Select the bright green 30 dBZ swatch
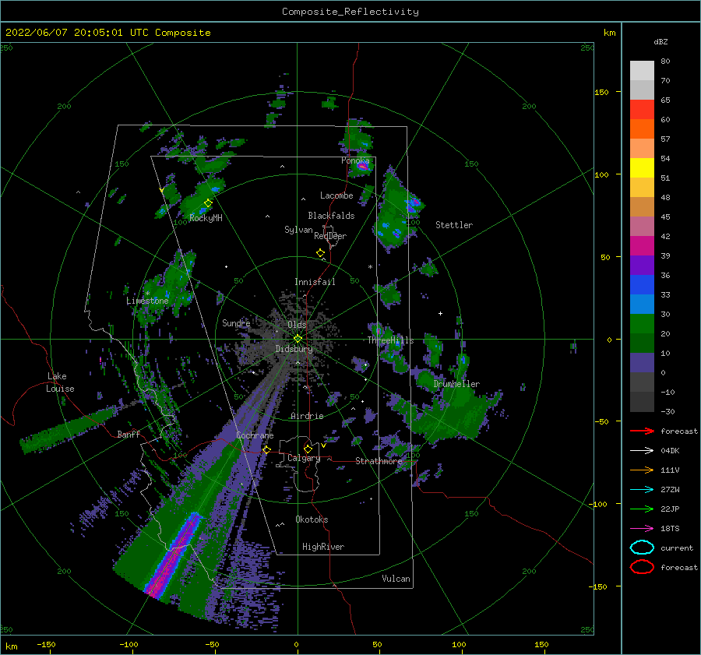This screenshot has height=655, width=701. 642,324
